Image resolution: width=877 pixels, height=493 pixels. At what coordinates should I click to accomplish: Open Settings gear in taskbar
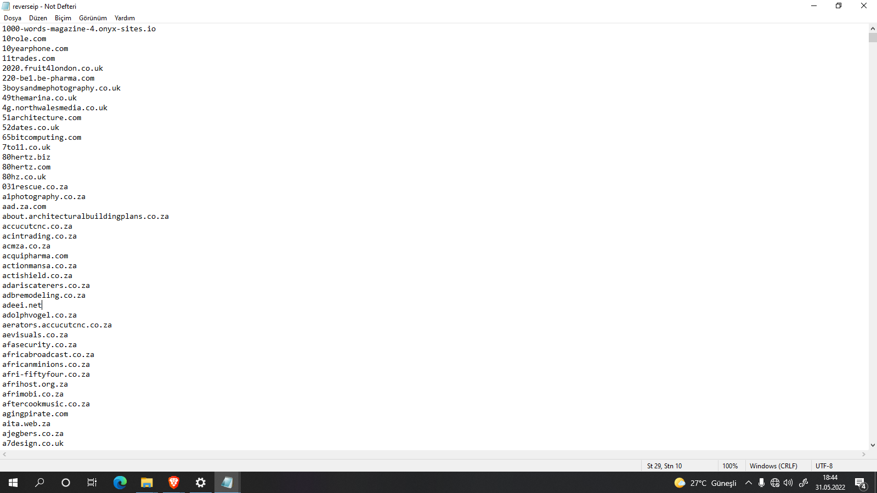pyautogui.click(x=201, y=483)
